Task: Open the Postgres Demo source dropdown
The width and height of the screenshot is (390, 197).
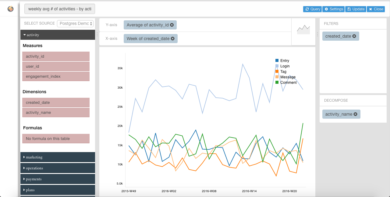Action: click(x=75, y=23)
